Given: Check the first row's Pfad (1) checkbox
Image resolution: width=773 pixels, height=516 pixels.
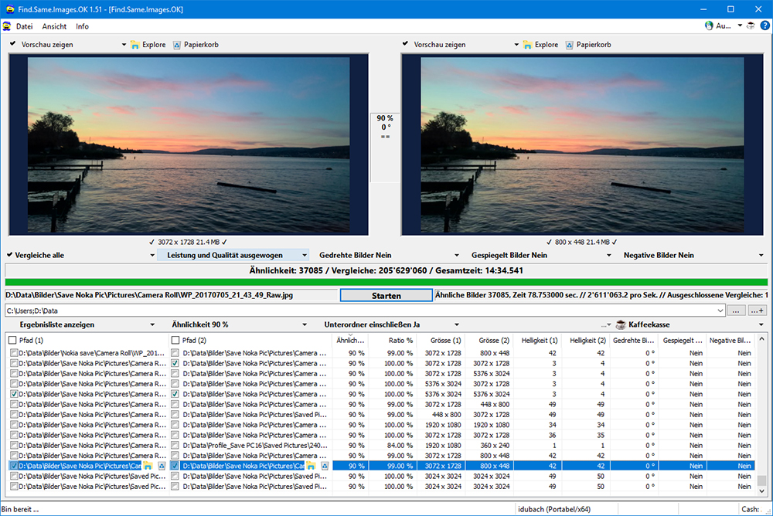Looking at the screenshot, I should point(14,353).
